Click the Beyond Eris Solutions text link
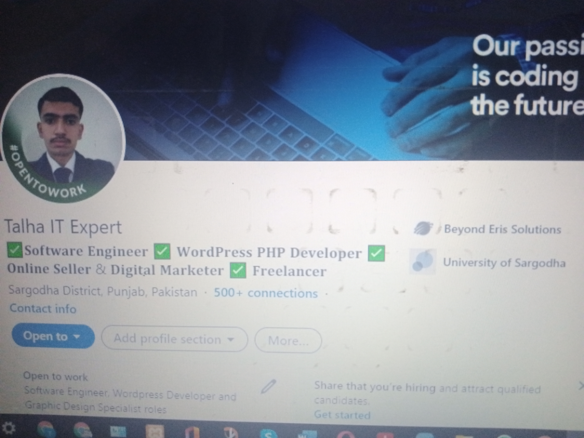584x438 pixels. 502,229
